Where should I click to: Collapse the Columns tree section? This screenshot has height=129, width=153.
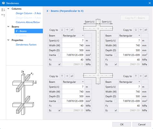(8, 9)
